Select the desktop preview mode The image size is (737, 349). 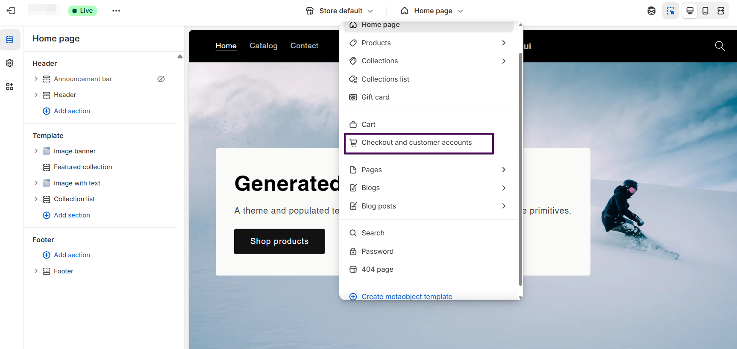[690, 11]
